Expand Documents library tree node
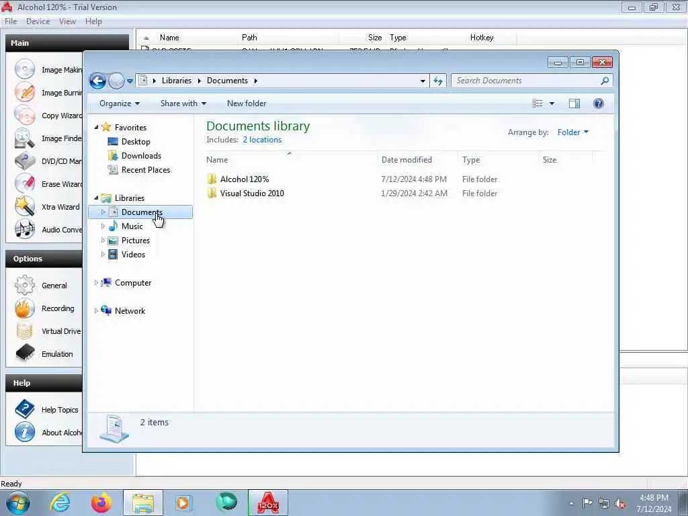688x516 pixels. click(103, 212)
